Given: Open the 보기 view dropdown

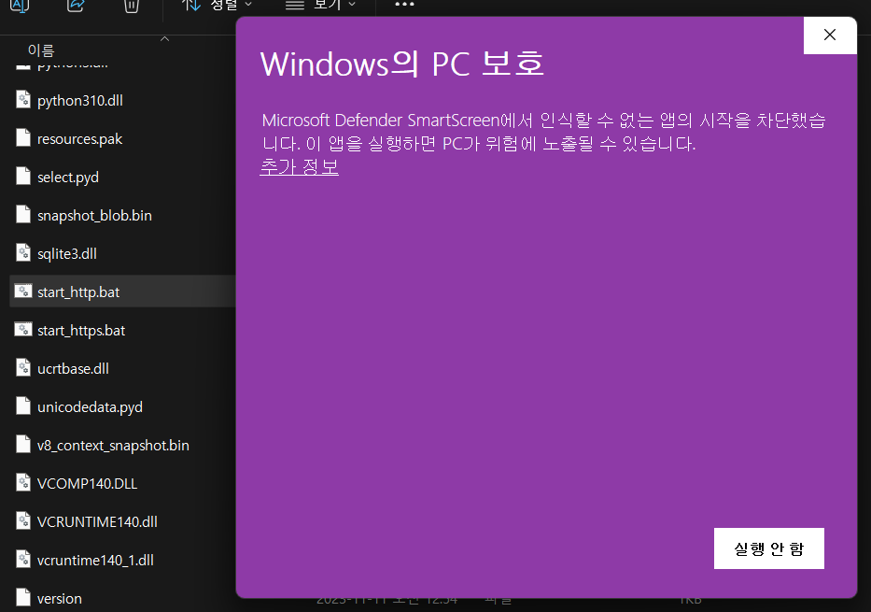Looking at the screenshot, I should (320, 6).
